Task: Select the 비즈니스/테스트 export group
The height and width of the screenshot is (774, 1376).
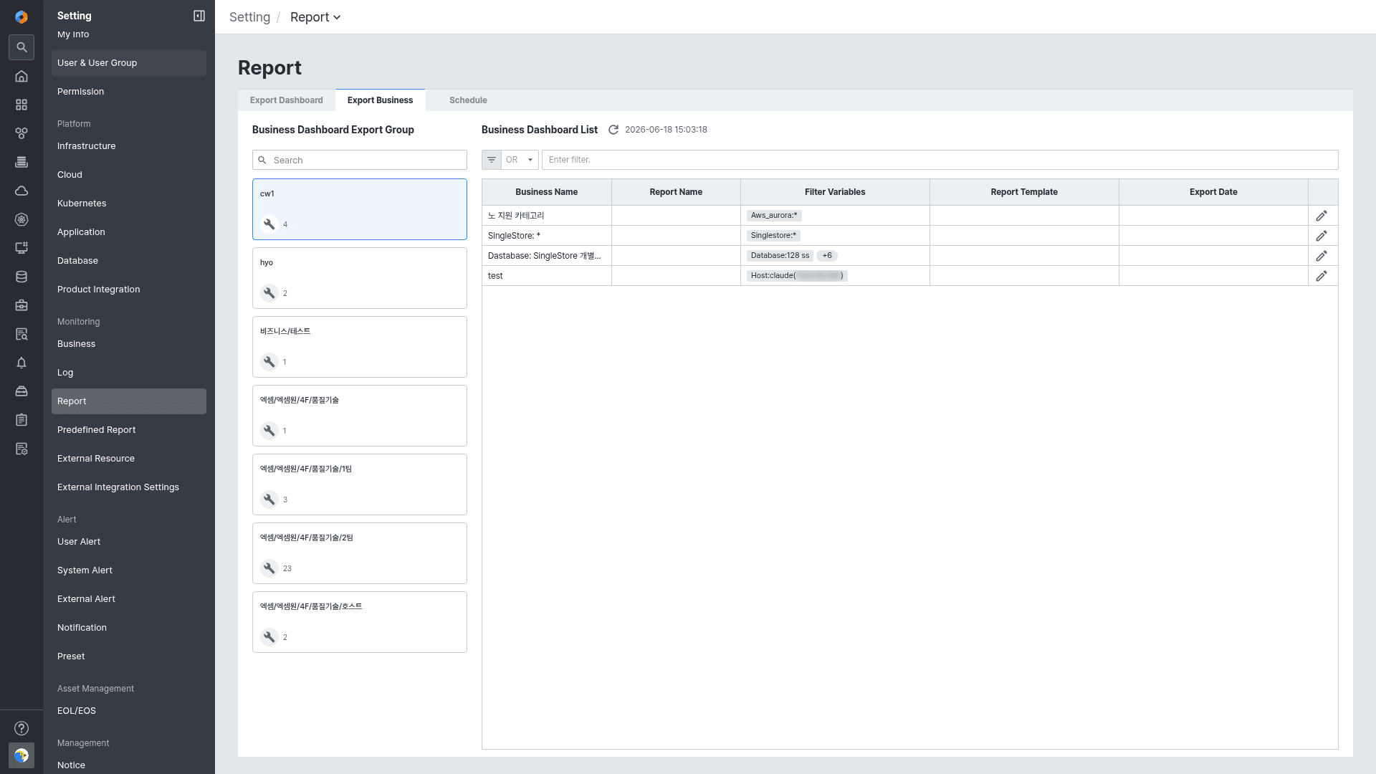Action: click(360, 347)
